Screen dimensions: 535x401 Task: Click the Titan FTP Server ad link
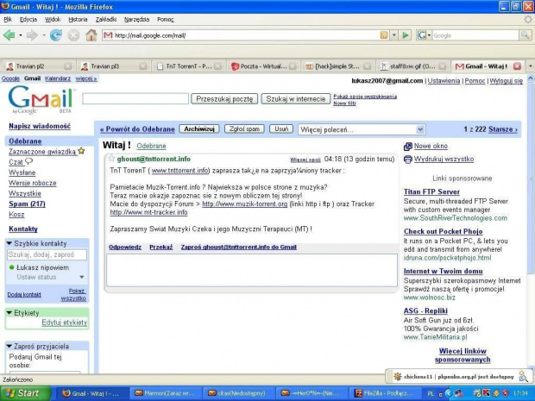tap(431, 191)
